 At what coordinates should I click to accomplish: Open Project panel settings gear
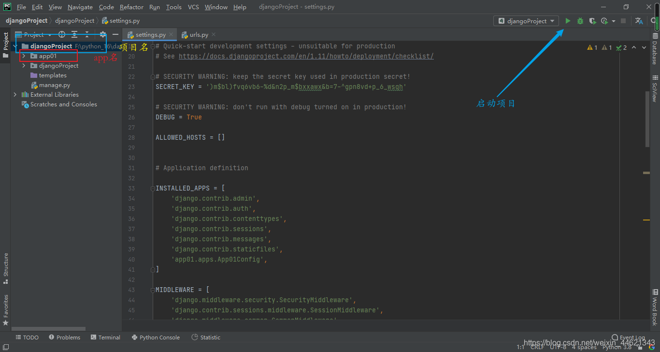click(x=102, y=34)
